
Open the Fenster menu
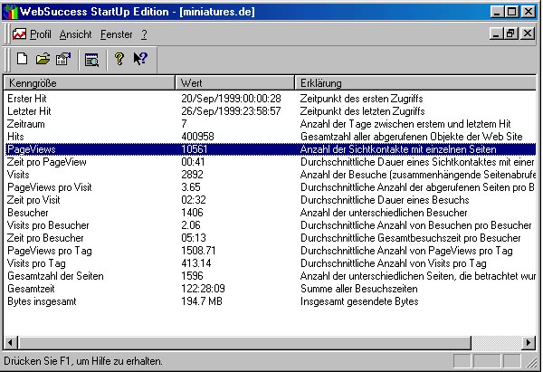(117, 34)
